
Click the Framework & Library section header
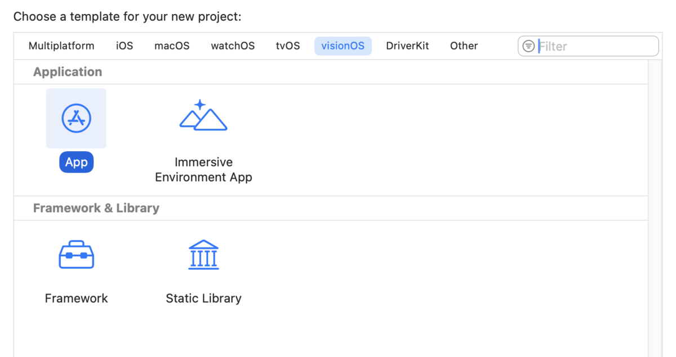pyautogui.click(x=96, y=208)
